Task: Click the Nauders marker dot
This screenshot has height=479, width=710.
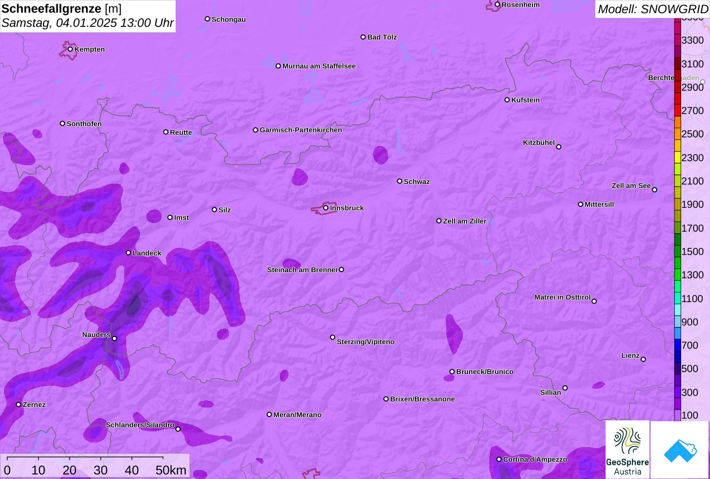Action: [114, 339]
